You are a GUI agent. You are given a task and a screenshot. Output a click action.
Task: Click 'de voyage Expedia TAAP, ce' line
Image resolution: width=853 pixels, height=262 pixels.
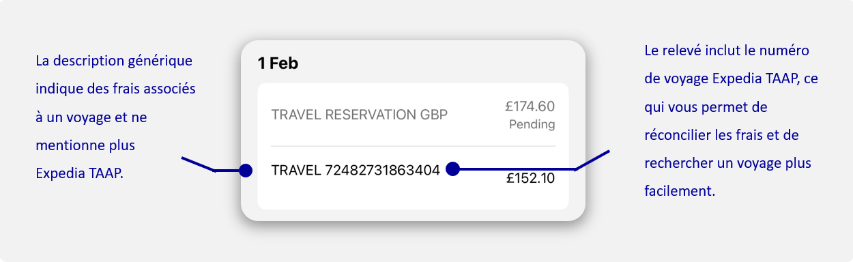[731, 78]
